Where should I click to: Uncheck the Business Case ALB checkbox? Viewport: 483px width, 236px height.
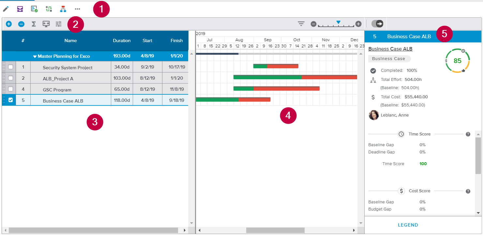point(11,100)
